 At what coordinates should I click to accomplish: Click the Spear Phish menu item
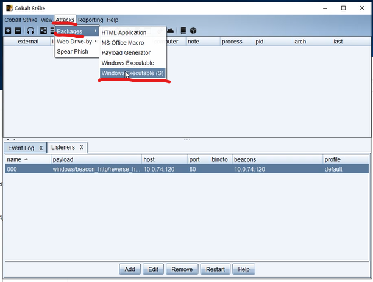pos(73,52)
